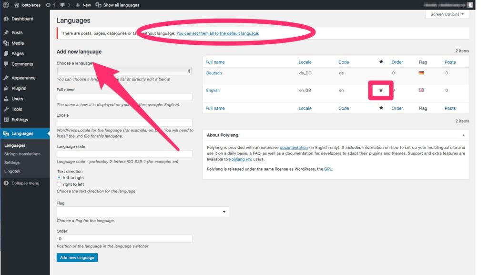This screenshot has height=275, width=488.
Task: Open the GPL license link
Action: click(328, 169)
